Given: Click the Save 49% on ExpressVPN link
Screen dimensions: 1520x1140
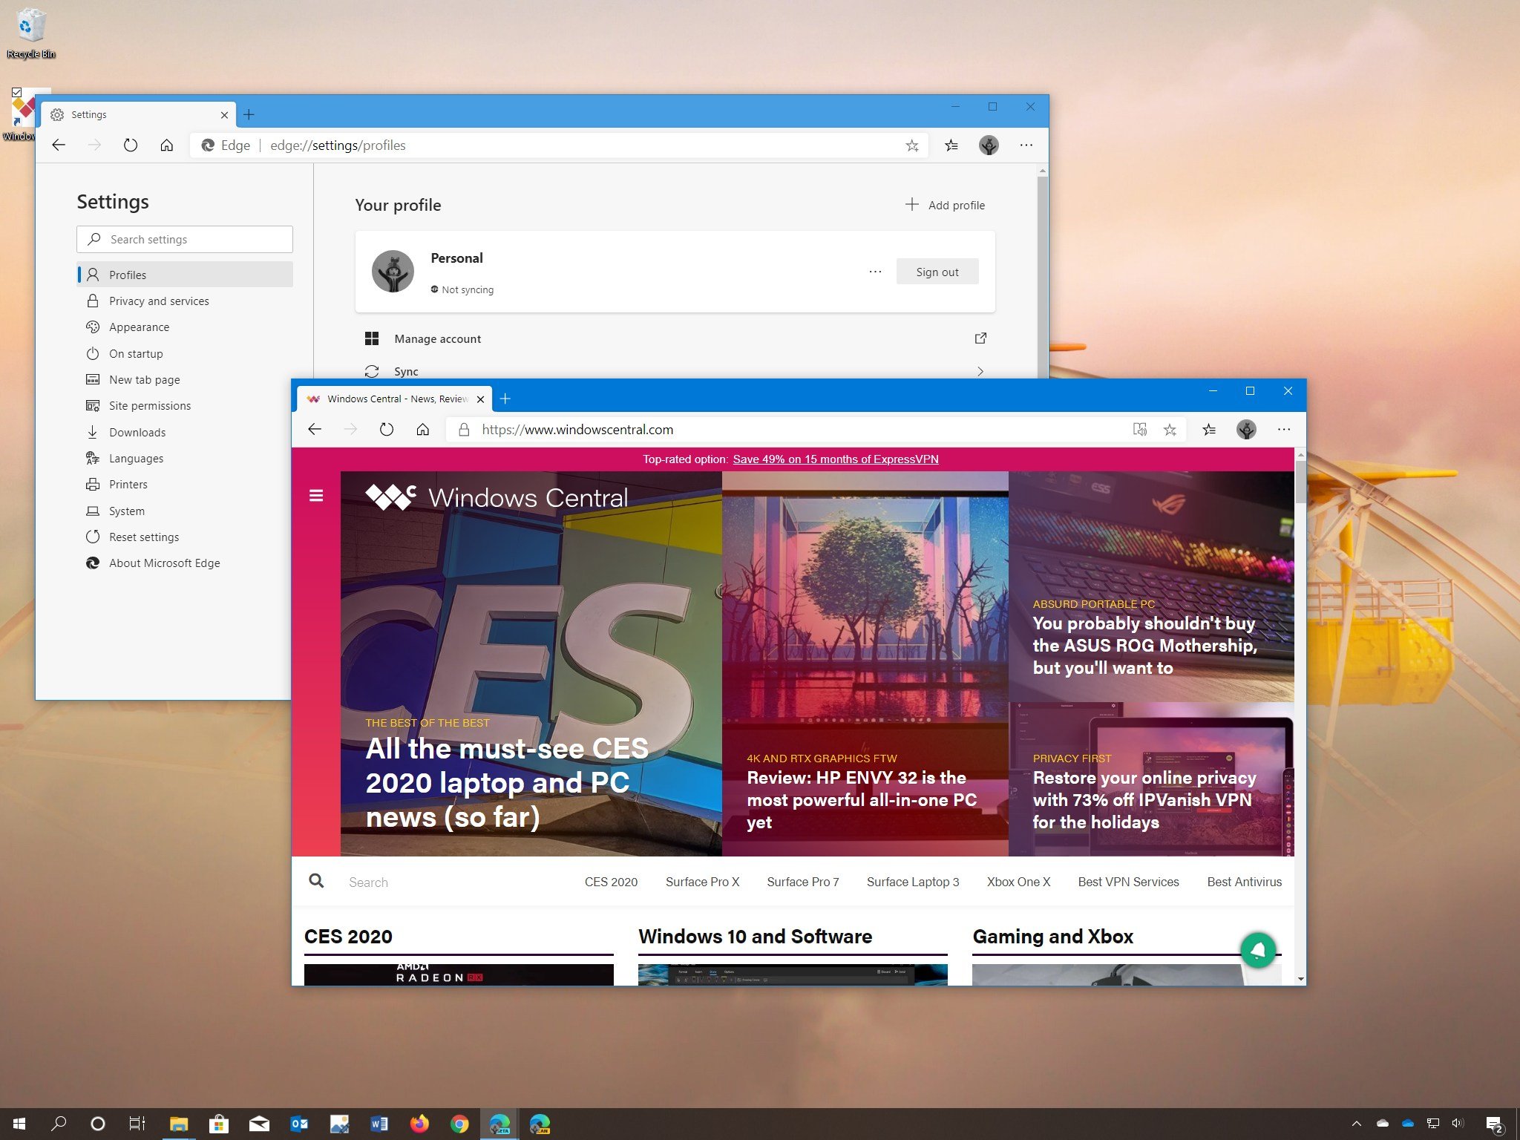Looking at the screenshot, I should click(x=836, y=459).
